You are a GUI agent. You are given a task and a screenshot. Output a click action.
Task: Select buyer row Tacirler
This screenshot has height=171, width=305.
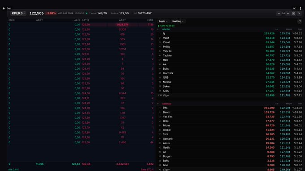(230, 55)
